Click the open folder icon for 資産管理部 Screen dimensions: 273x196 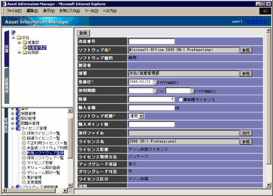pyautogui.click(x=25, y=47)
